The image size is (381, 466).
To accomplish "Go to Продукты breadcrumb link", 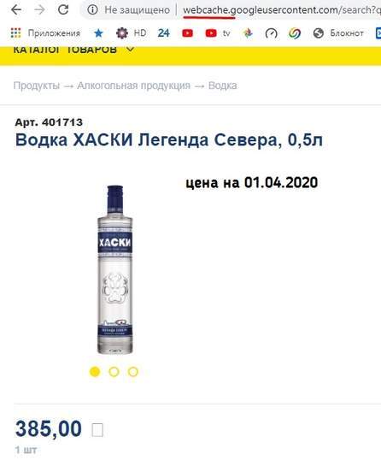I will pyautogui.click(x=37, y=86).
